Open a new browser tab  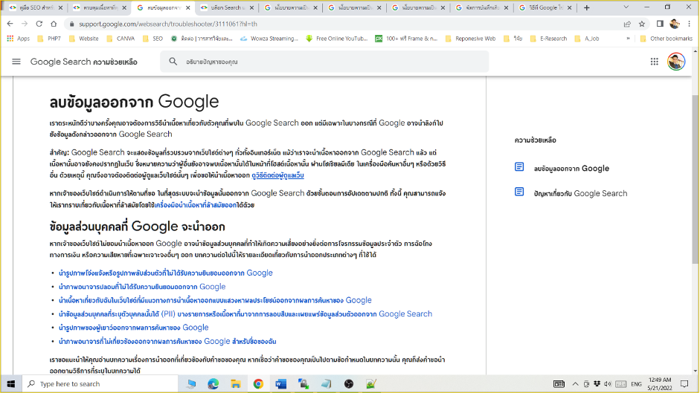pyautogui.click(x=587, y=7)
